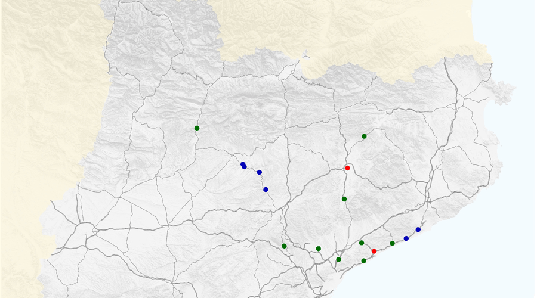Click the easternmost blue marker on the coast
537x298 pixels.
click(x=418, y=229)
